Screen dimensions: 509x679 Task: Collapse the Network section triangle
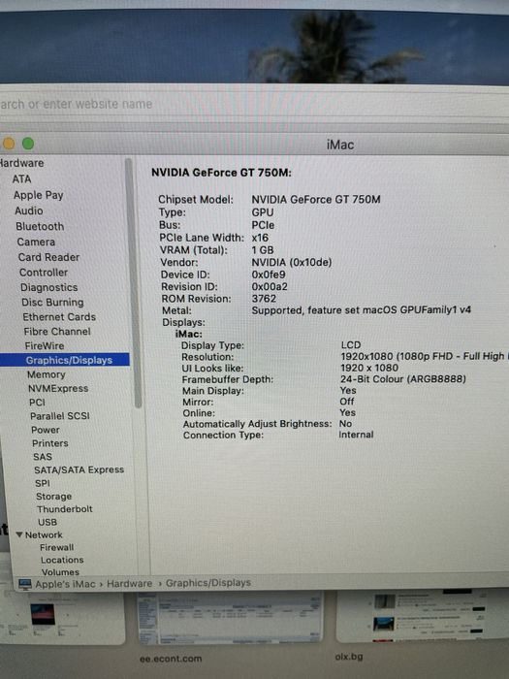(19, 534)
